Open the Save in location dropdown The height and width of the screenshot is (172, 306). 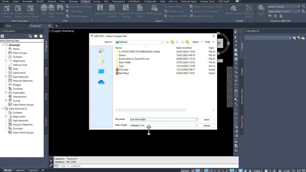pos(139,42)
